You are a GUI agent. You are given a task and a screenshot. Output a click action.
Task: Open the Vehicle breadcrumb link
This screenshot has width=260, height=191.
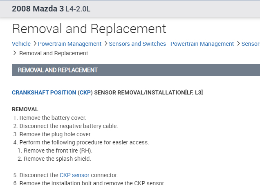point(21,44)
